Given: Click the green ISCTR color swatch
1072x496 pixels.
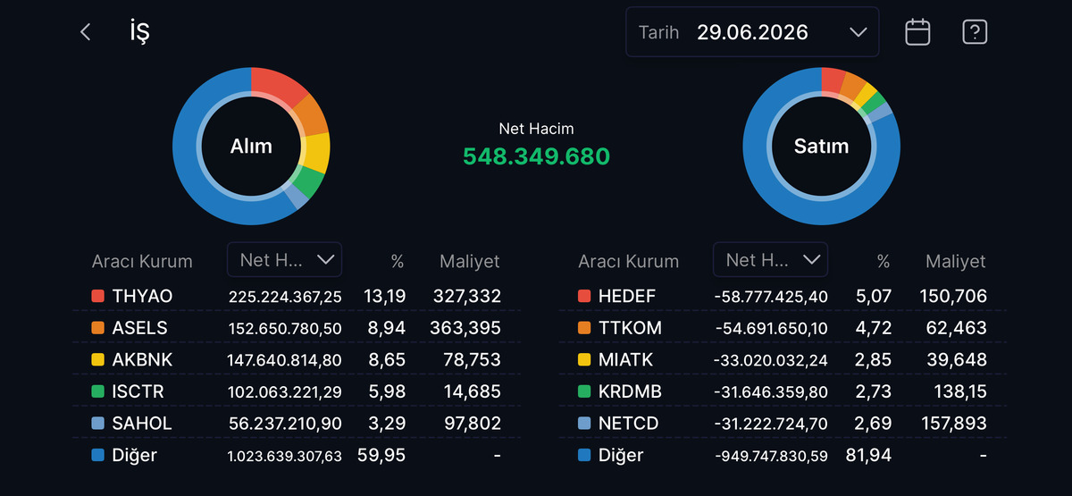Looking at the screenshot, I should coord(97,391).
